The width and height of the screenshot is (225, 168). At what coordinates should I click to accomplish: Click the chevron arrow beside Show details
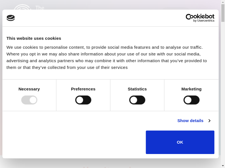pyautogui.click(x=209, y=121)
